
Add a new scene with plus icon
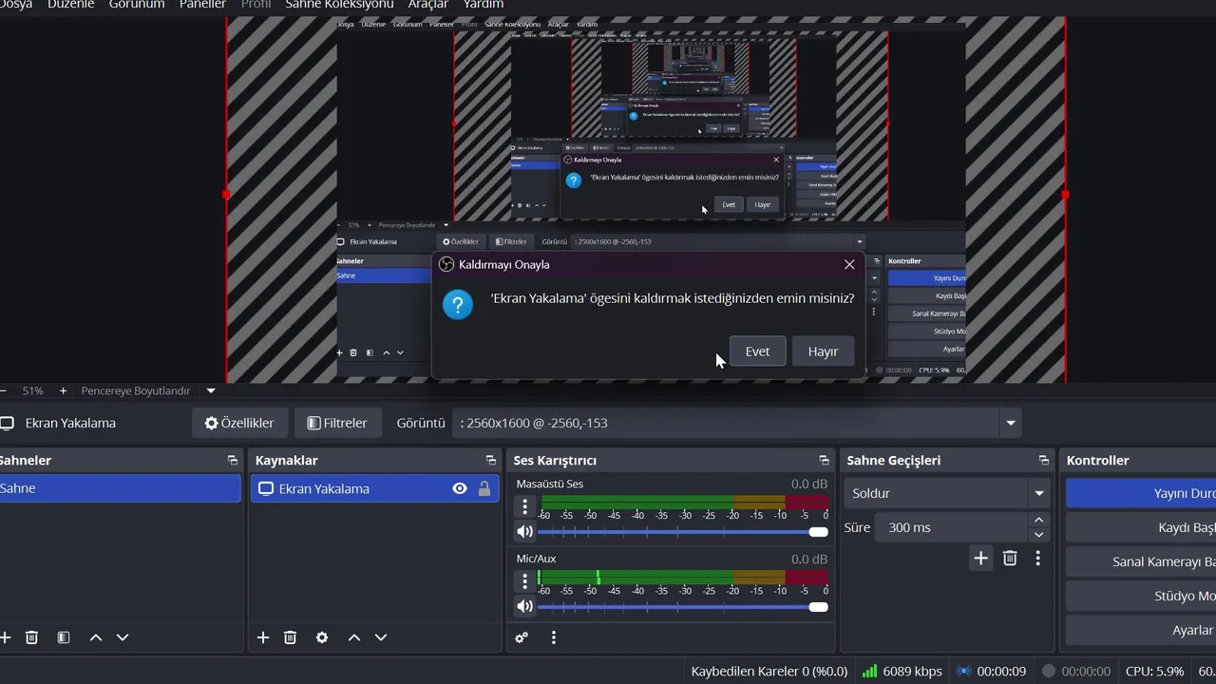(x=5, y=637)
